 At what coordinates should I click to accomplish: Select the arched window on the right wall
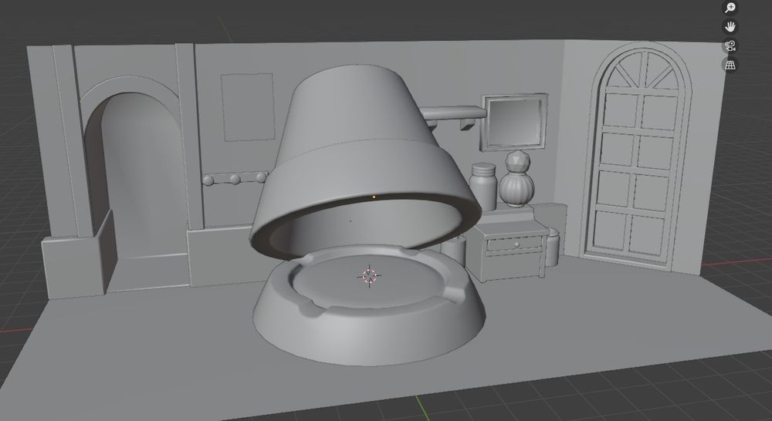click(635, 155)
